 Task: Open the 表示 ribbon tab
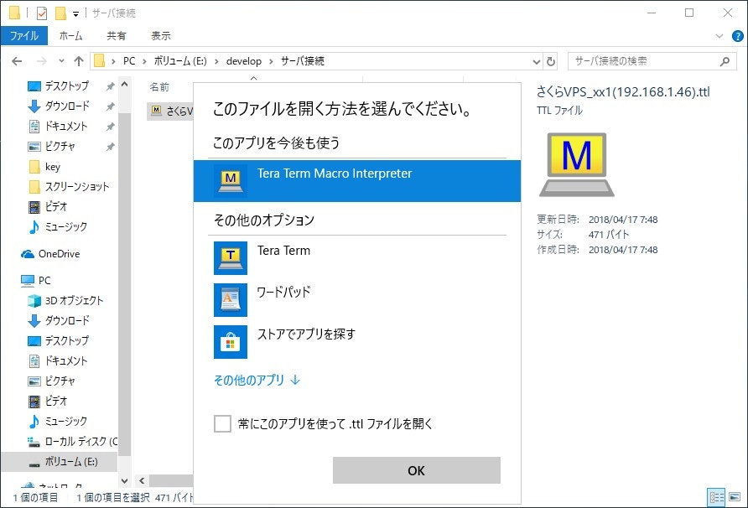point(161,36)
